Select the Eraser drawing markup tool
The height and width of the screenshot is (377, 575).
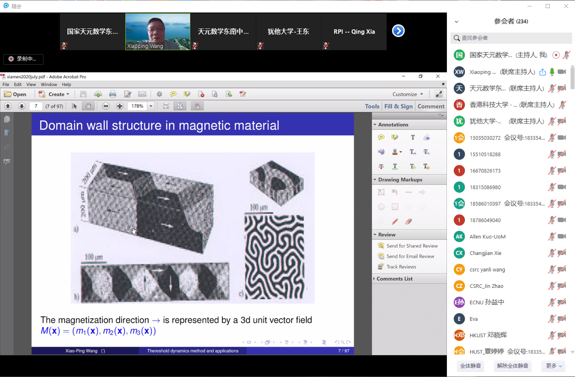pyautogui.click(x=408, y=222)
